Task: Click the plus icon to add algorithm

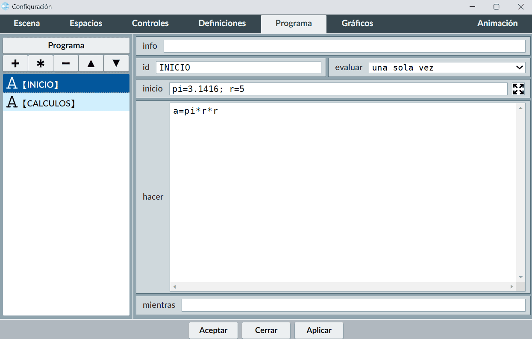Action: click(x=15, y=63)
